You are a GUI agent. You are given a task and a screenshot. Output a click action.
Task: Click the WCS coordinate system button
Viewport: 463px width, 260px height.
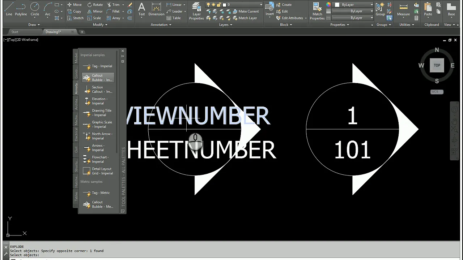pyautogui.click(x=437, y=92)
